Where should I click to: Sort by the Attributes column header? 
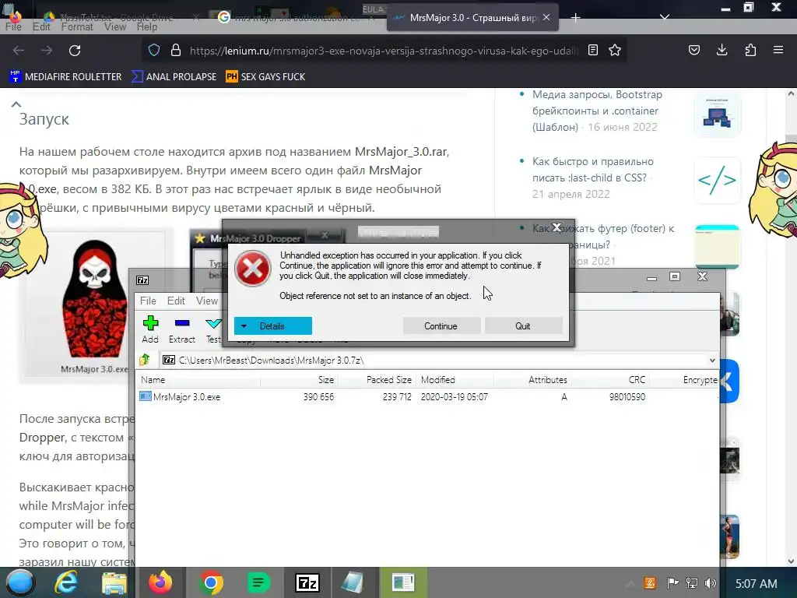[532, 380]
